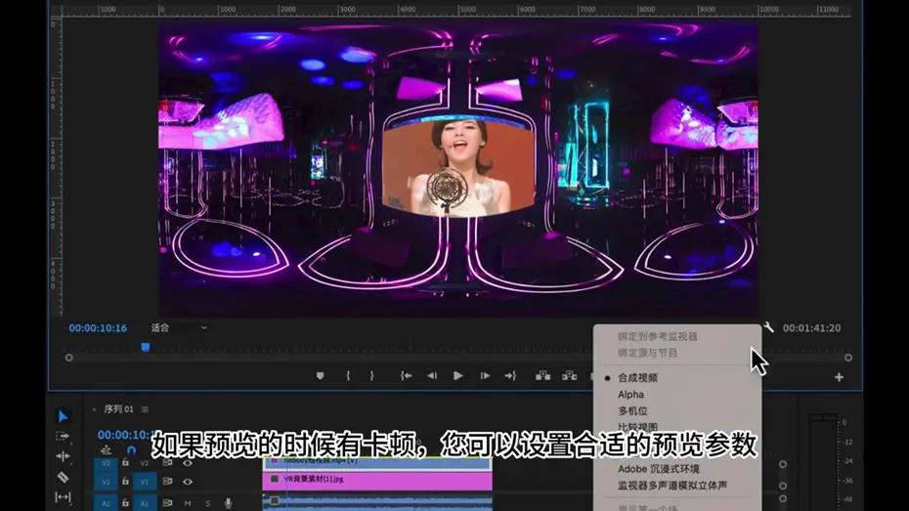Toggle sync lock on track A1
Image resolution: width=909 pixels, height=511 pixels.
(x=167, y=503)
